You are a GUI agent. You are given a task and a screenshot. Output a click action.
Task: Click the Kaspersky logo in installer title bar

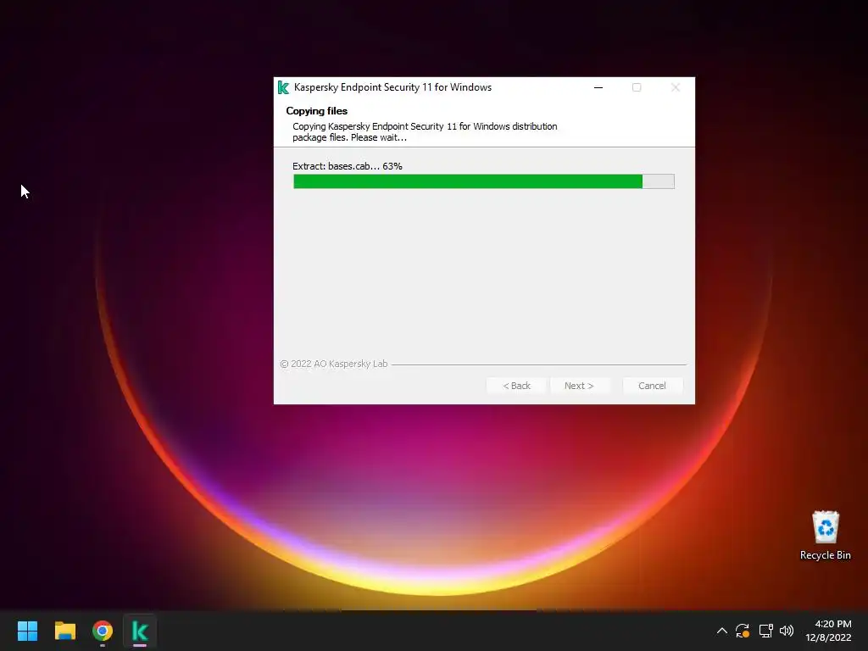click(283, 87)
